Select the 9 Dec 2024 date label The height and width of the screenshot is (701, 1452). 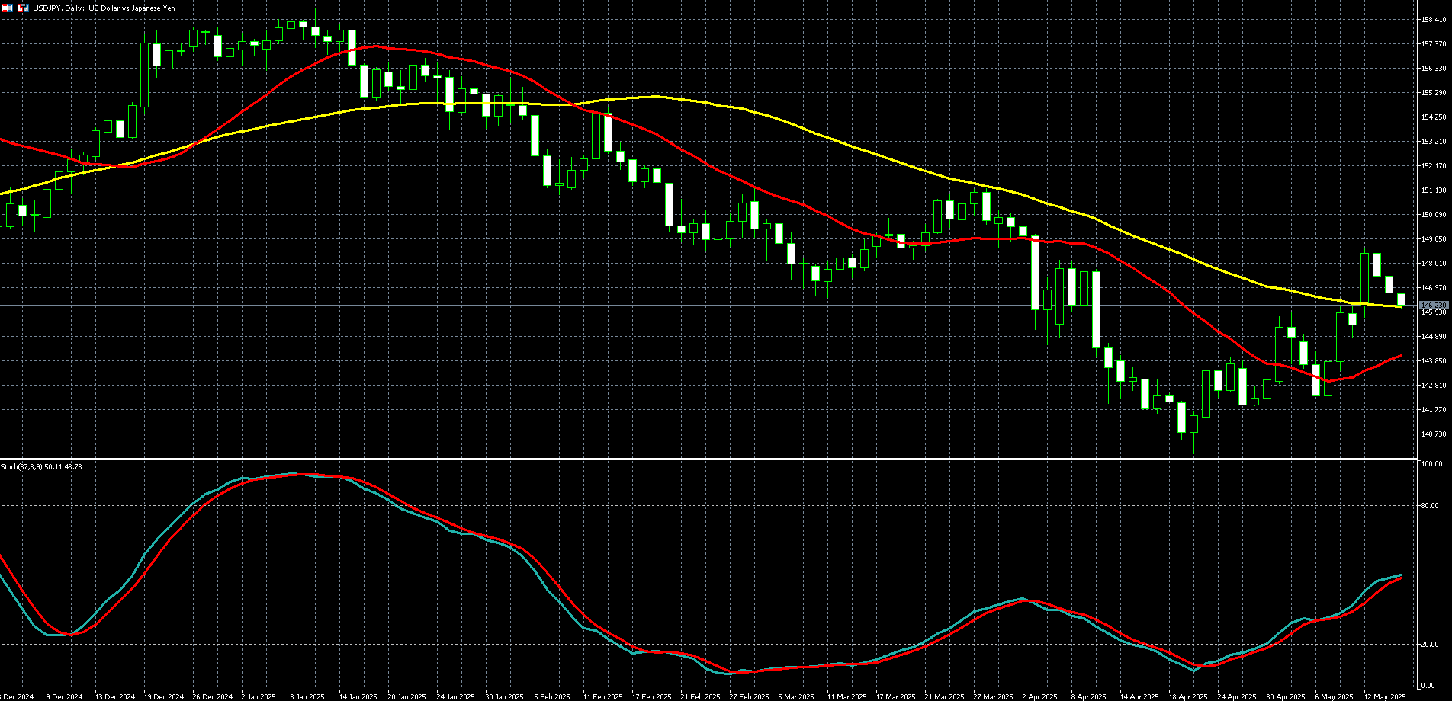[x=64, y=696]
